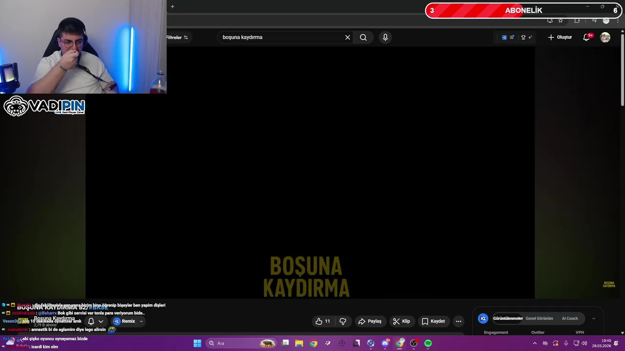Open the Oluştur create menu
625x351 pixels.
(560, 37)
